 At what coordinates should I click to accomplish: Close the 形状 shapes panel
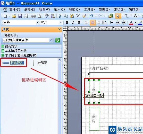pyautogui.click(x=60, y=29)
